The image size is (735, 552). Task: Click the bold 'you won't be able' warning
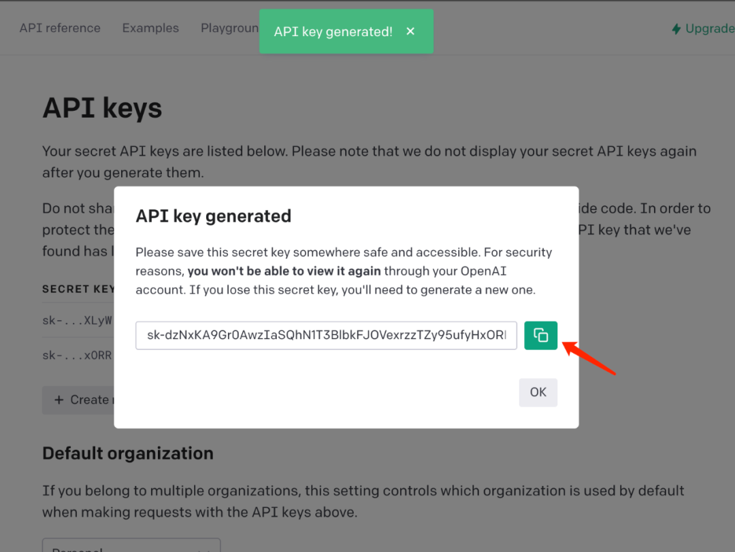[x=284, y=271]
